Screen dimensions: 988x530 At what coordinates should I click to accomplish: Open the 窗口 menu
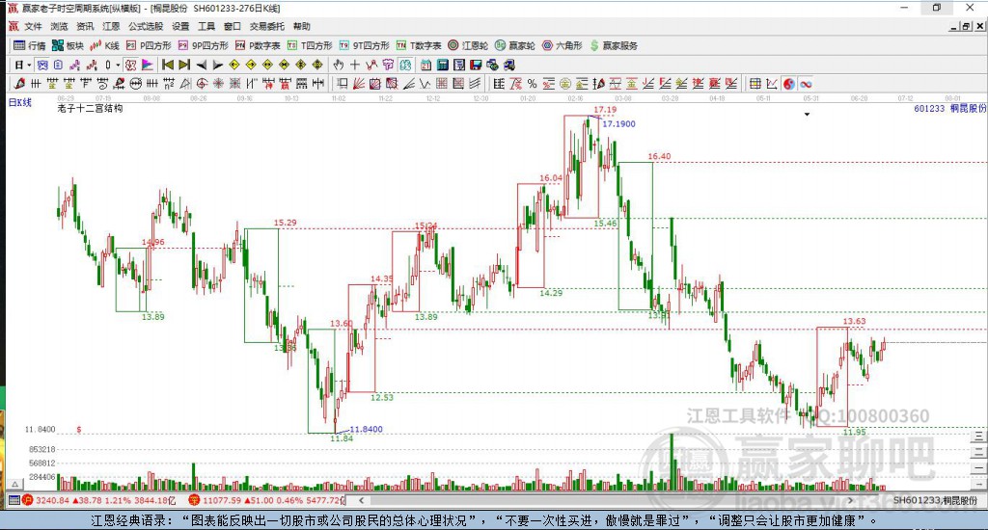click(x=233, y=26)
